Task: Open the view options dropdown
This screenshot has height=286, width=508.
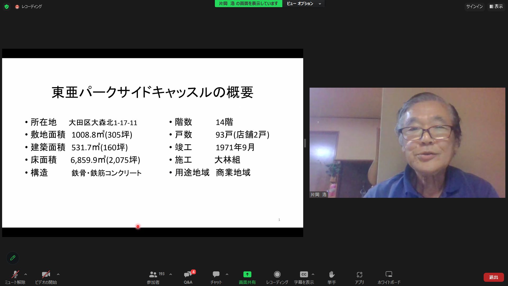Action: click(304, 4)
